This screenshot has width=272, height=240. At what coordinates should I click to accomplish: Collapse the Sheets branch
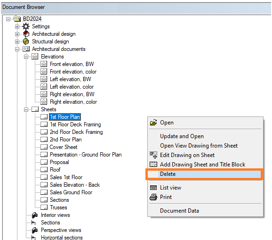(26, 109)
